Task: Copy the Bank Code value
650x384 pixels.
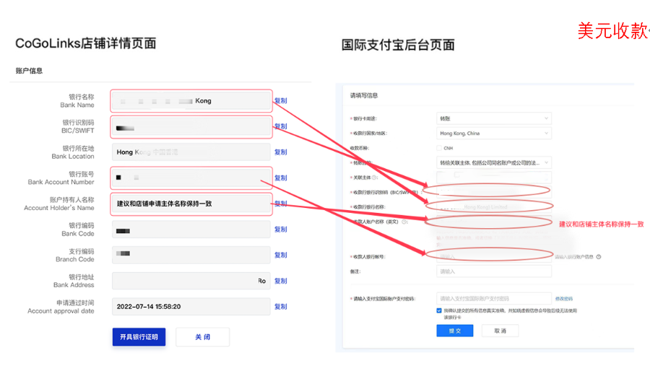Action: (280, 230)
